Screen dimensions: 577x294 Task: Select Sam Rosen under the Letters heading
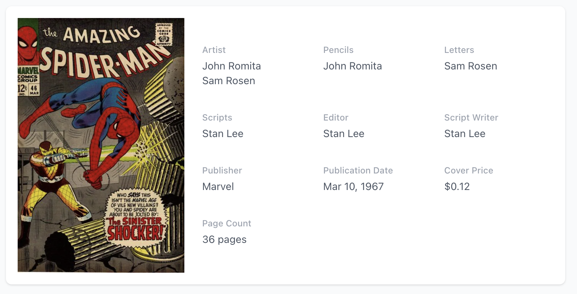click(470, 66)
